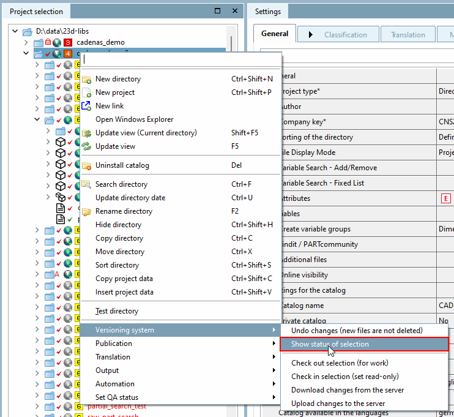Viewport: 454px width, 417px height.
Task: Choose Move directory
Action: [x=180, y=252]
